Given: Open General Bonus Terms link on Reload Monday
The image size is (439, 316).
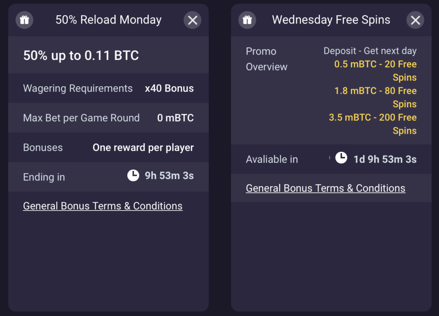Looking at the screenshot, I should coord(103,206).
